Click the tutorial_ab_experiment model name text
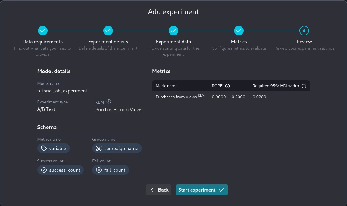This screenshot has height=206, width=347. click(x=62, y=91)
